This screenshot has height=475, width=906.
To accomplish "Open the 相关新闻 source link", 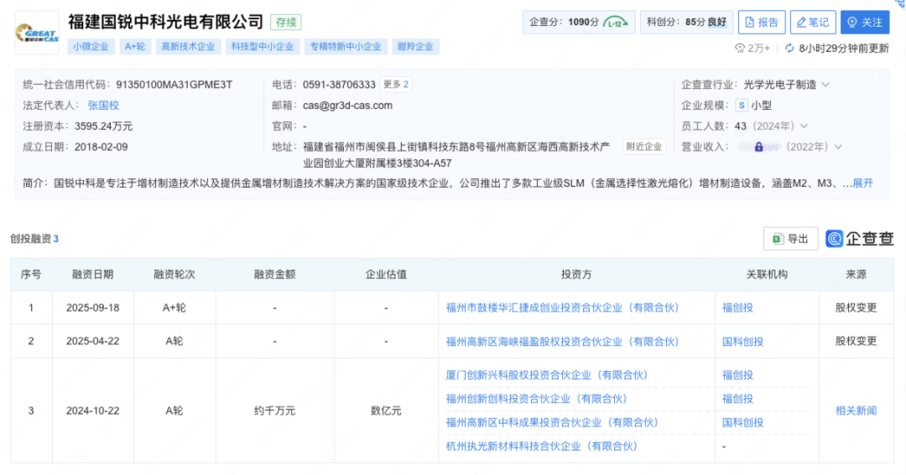I will (x=856, y=410).
